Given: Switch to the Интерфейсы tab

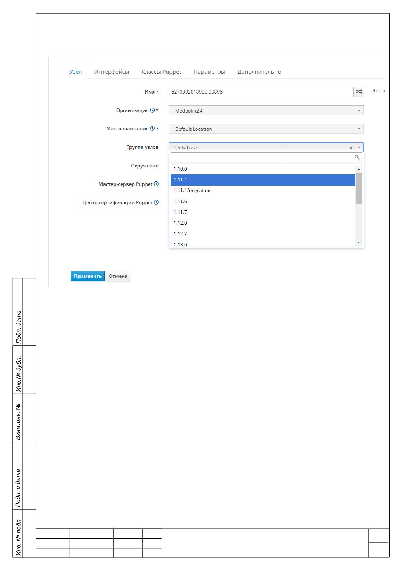Looking at the screenshot, I should point(112,72).
